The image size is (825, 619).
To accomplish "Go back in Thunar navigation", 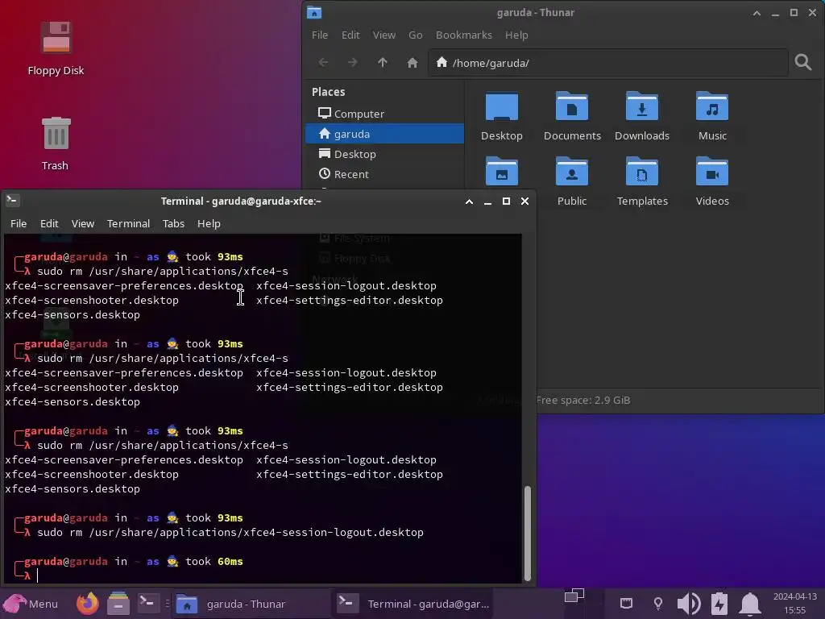I will point(323,63).
